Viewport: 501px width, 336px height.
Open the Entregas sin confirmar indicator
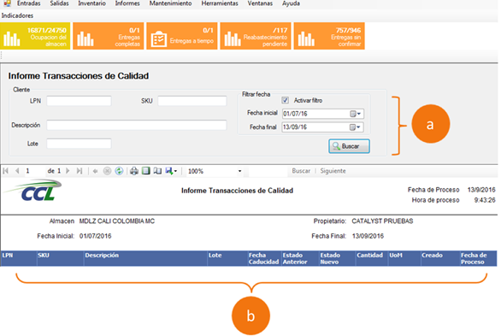coord(329,36)
